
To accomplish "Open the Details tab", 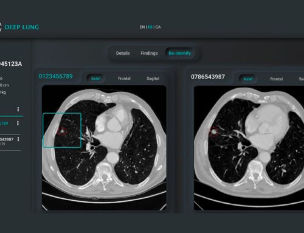I will click(123, 54).
